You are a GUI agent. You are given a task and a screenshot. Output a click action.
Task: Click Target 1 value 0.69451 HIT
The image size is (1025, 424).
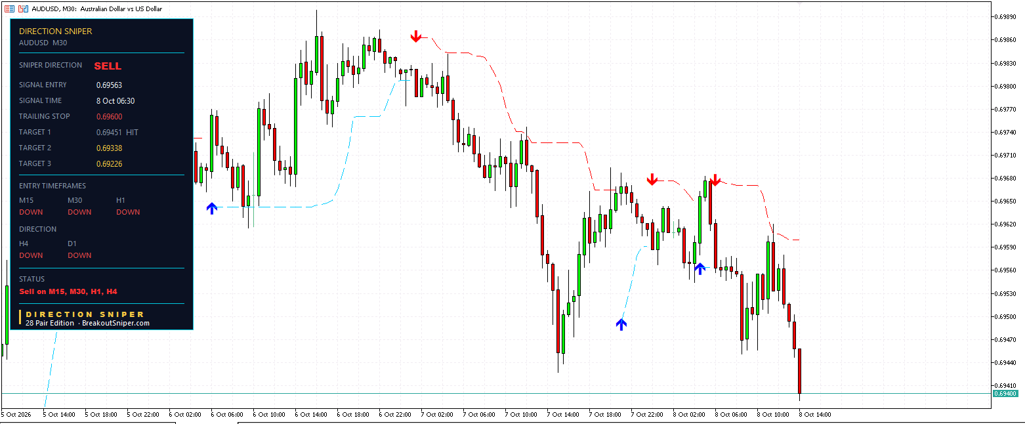pos(117,132)
